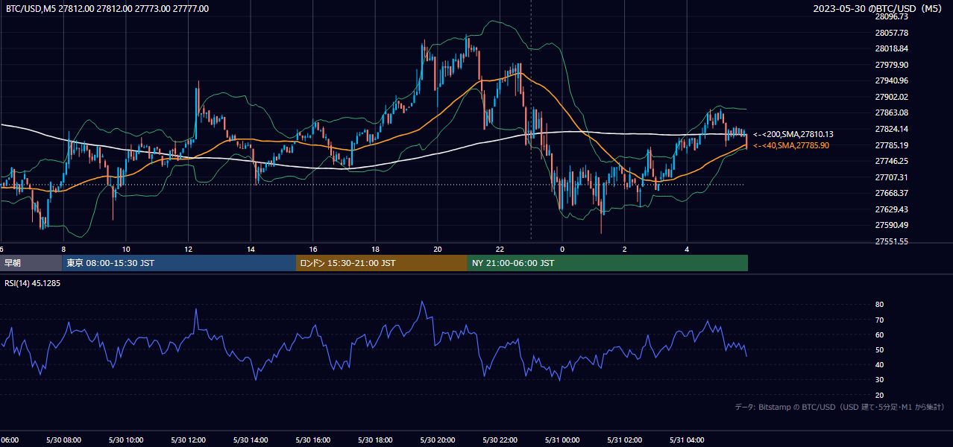Click price axis value 27707.31
The height and width of the screenshot is (447, 953).
(x=892, y=177)
